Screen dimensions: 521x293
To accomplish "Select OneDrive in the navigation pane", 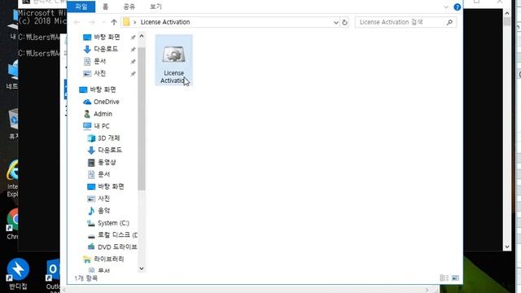I will (x=106, y=102).
